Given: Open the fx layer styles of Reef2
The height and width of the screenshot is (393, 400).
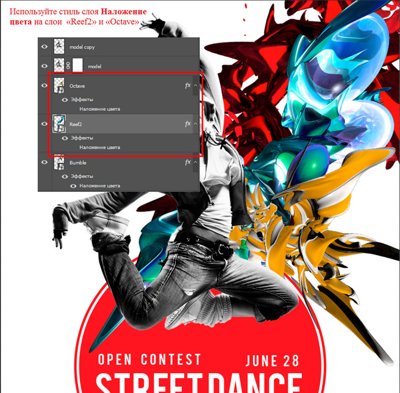Looking at the screenshot, I should (x=188, y=124).
